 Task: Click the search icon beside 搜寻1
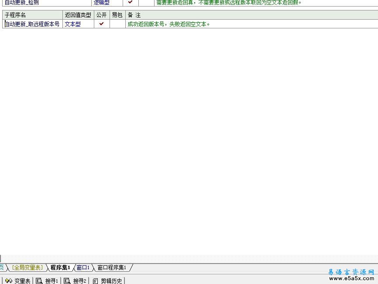tap(39, 281)
